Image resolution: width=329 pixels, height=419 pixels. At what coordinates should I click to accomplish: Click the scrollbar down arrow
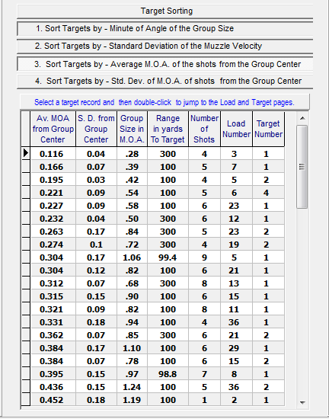302,402
